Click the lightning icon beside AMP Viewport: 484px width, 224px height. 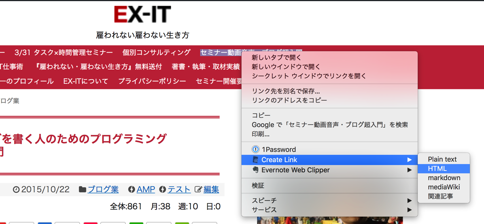pyautogui.click(x=132, y=190)
